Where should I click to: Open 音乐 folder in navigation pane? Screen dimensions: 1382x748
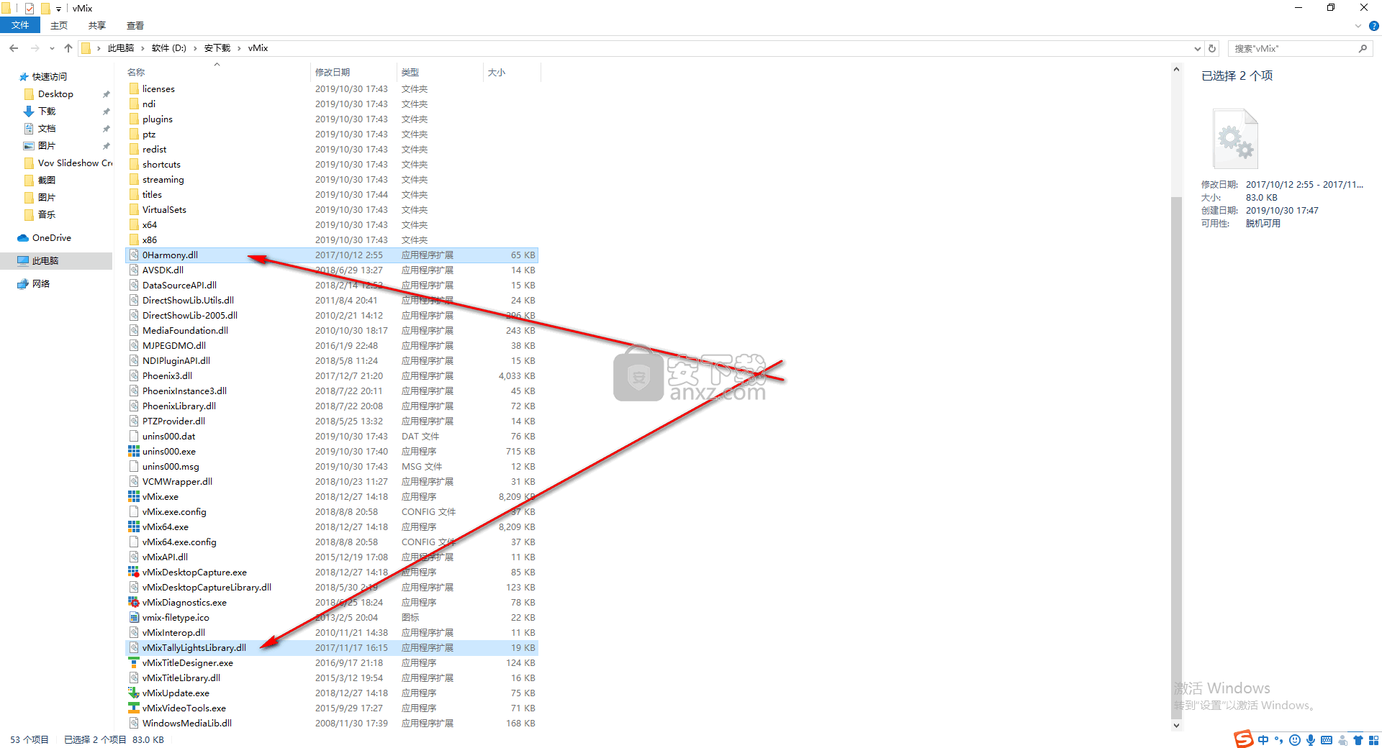[x=47, y=215]
